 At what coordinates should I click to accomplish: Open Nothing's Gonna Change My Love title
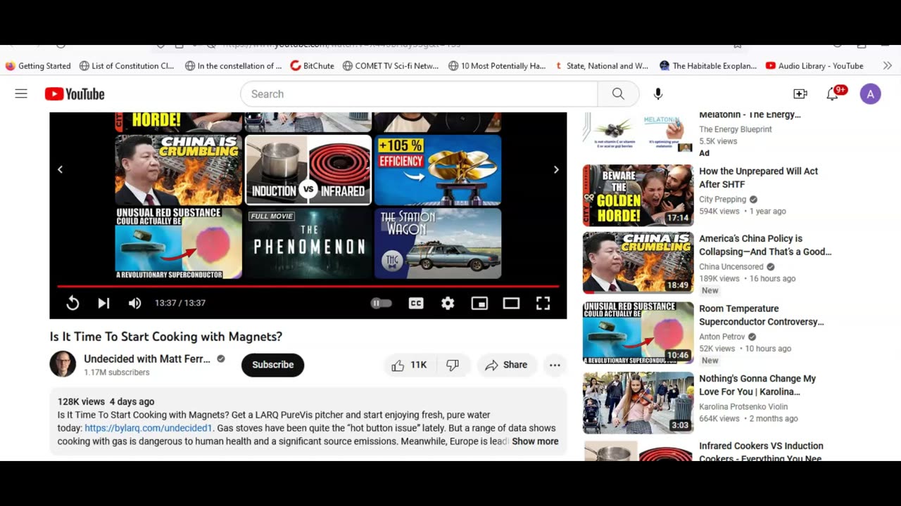click(x=757, y=385)
